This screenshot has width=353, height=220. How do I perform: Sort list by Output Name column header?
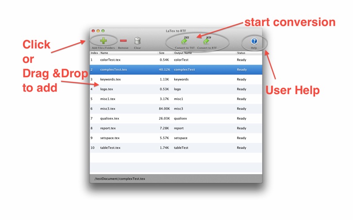point(204,53)
